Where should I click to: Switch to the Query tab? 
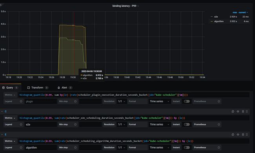point(11,87)
